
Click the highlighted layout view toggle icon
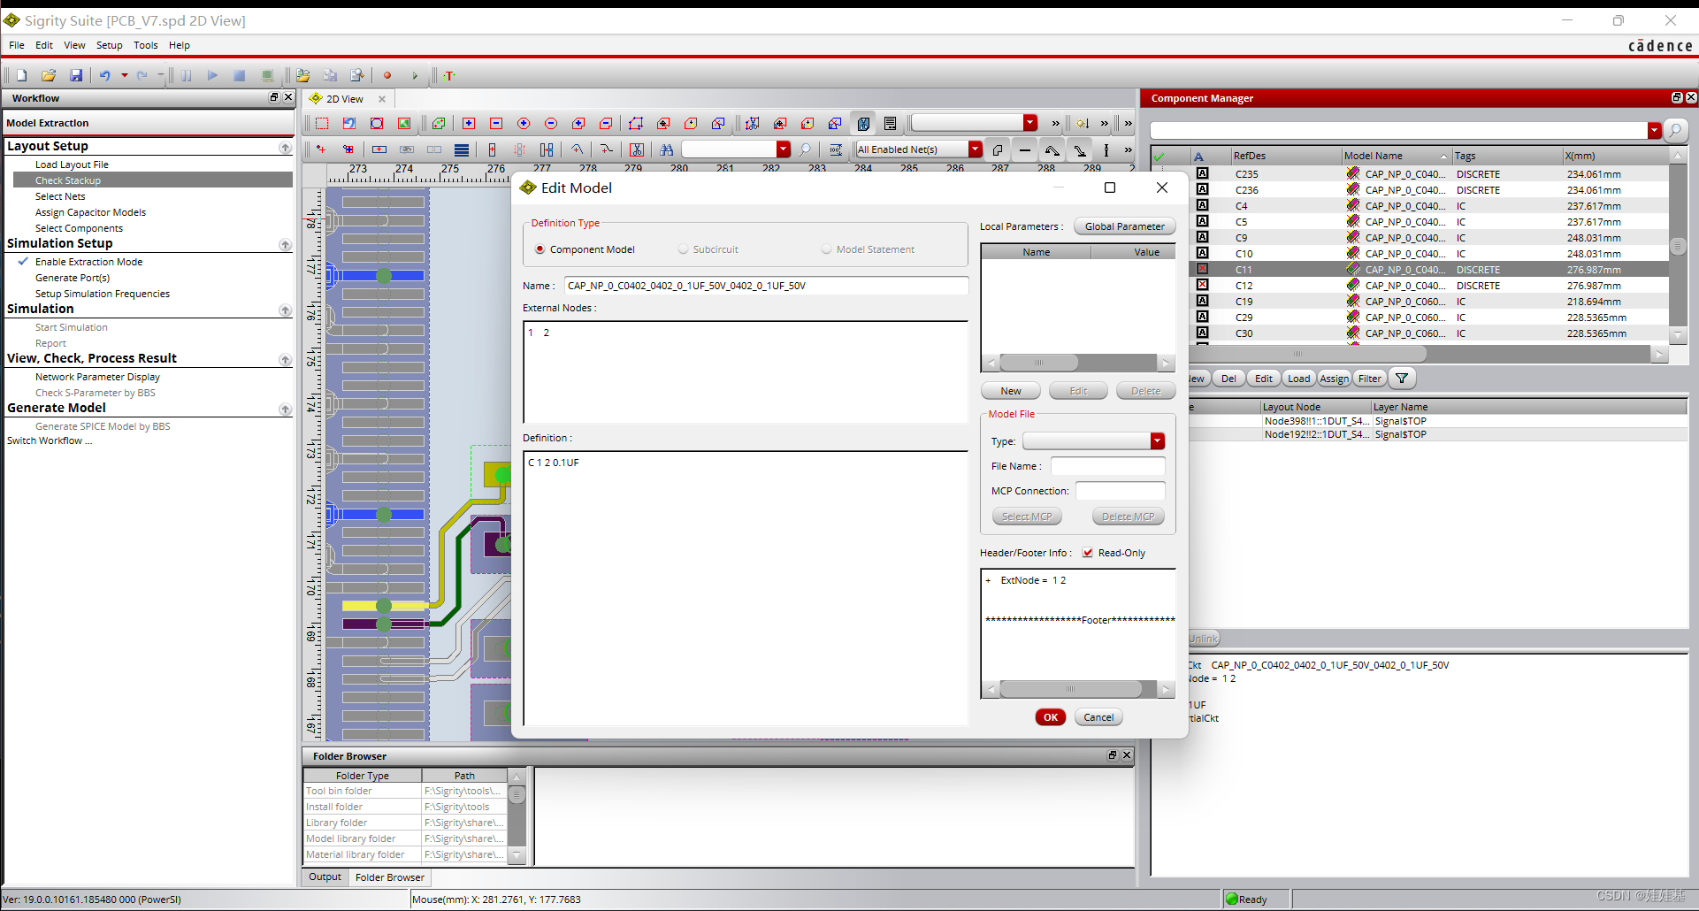863,124
